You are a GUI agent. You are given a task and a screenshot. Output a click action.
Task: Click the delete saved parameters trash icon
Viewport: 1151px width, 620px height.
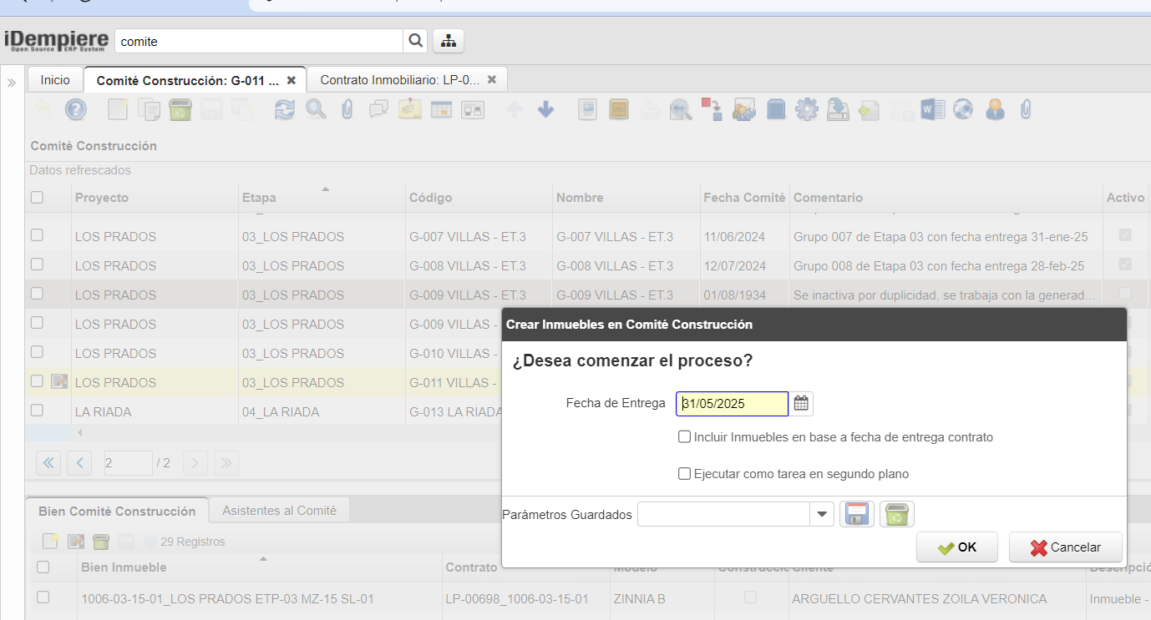tap(897, 514)
